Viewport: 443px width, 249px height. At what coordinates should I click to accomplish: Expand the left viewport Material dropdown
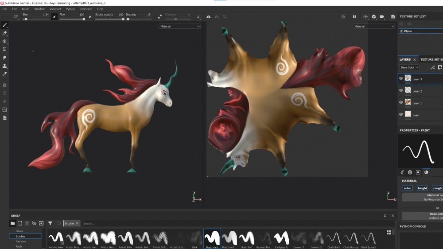[180, 27]
